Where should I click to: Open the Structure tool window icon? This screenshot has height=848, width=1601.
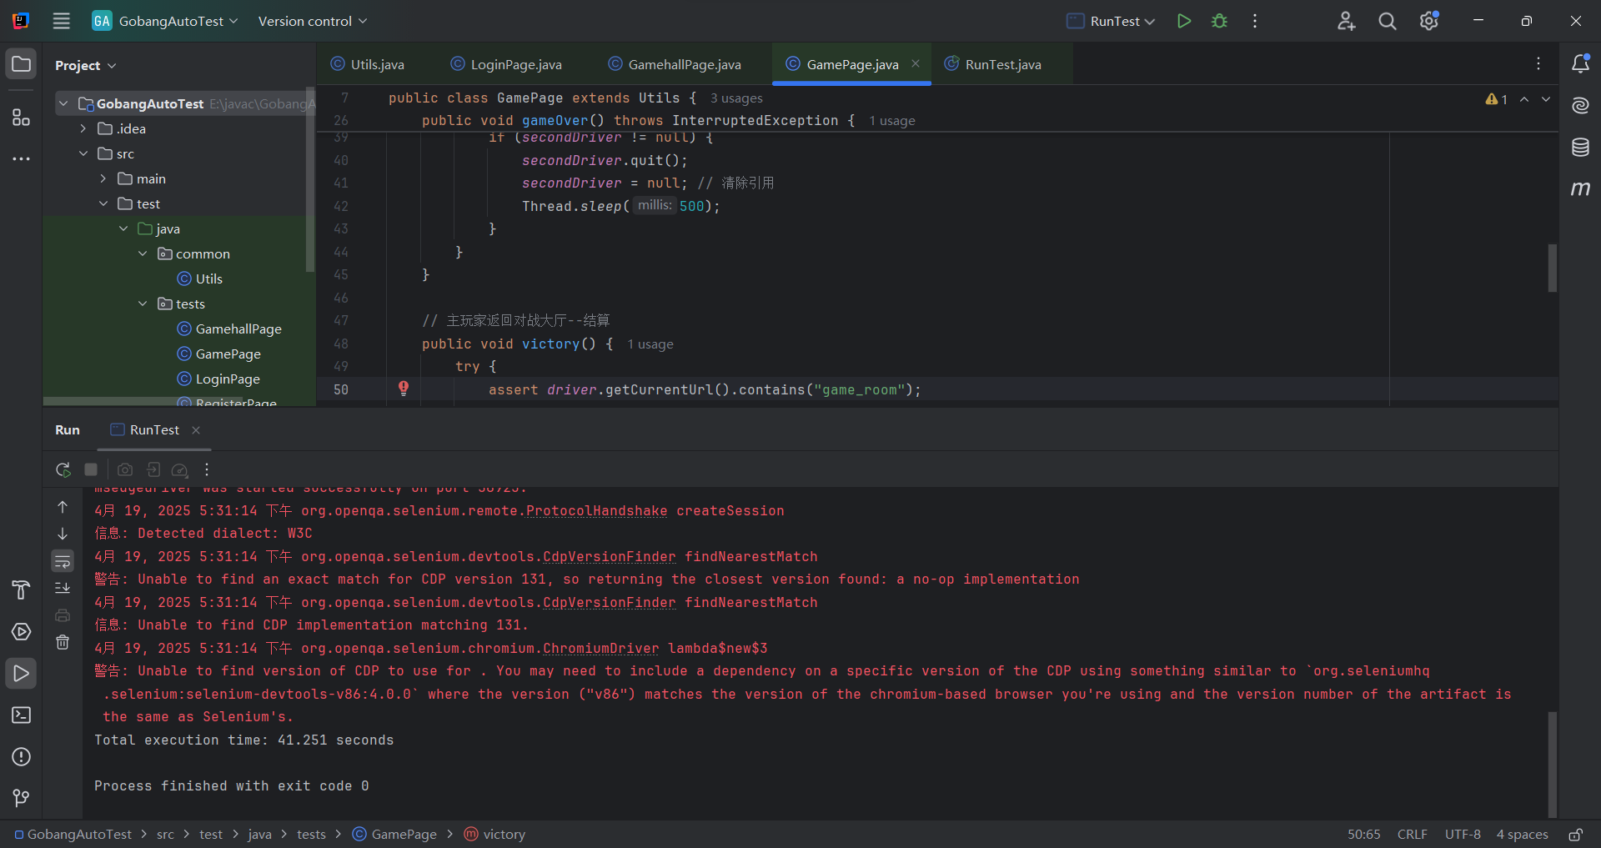(x=22, y=117)
